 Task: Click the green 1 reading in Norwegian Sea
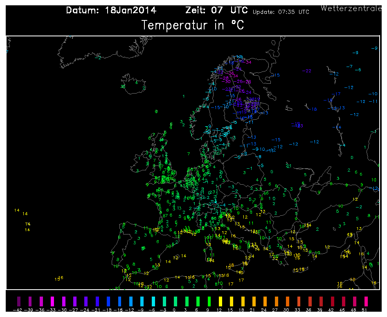[183, 96]
